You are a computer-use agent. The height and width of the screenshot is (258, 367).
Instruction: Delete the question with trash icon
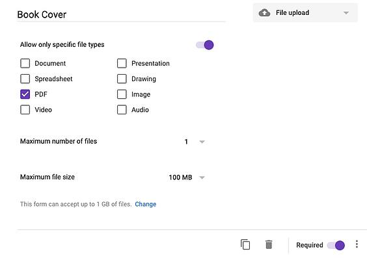tap(269, 244)
